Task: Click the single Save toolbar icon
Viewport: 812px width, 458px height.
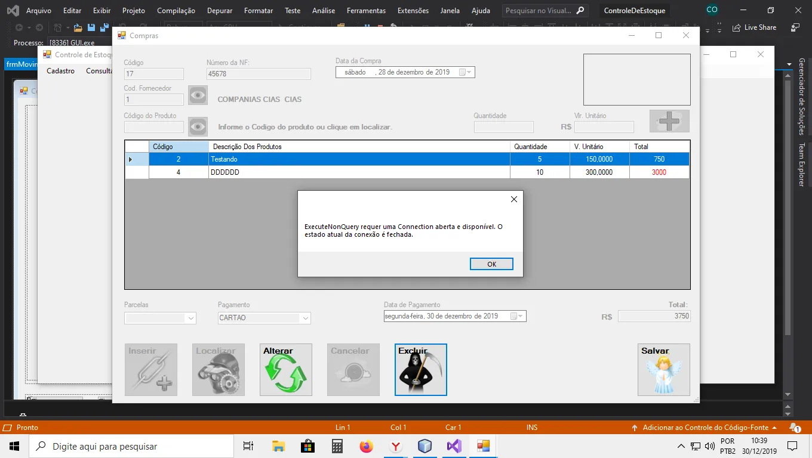Action: (91, 27)
